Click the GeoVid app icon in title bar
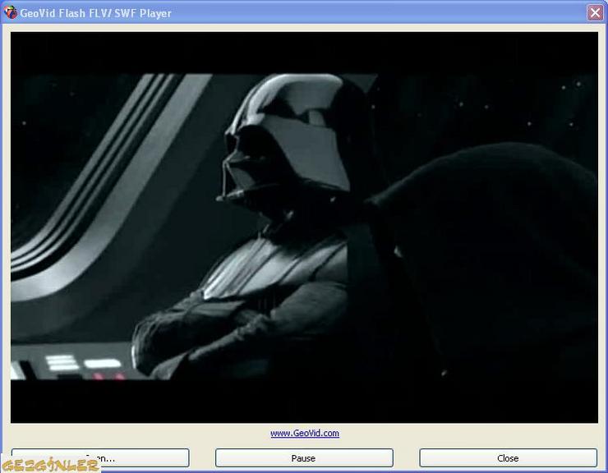 click(x=11, y=12)
